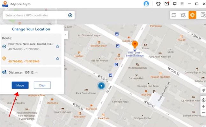Click the Chase bank marker
This screenshot has width=206, height=127.
click(x=145, y=45)
